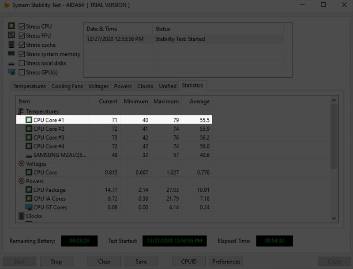The height and width of the screenshot is (269, 353).
Task: Open the Cooling Fans tab
Action: pyautogui.click(x=67, y=86)
